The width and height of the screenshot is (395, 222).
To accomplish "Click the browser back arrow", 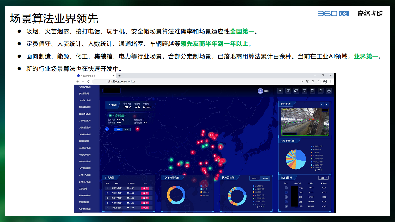I will coord(77,81).
